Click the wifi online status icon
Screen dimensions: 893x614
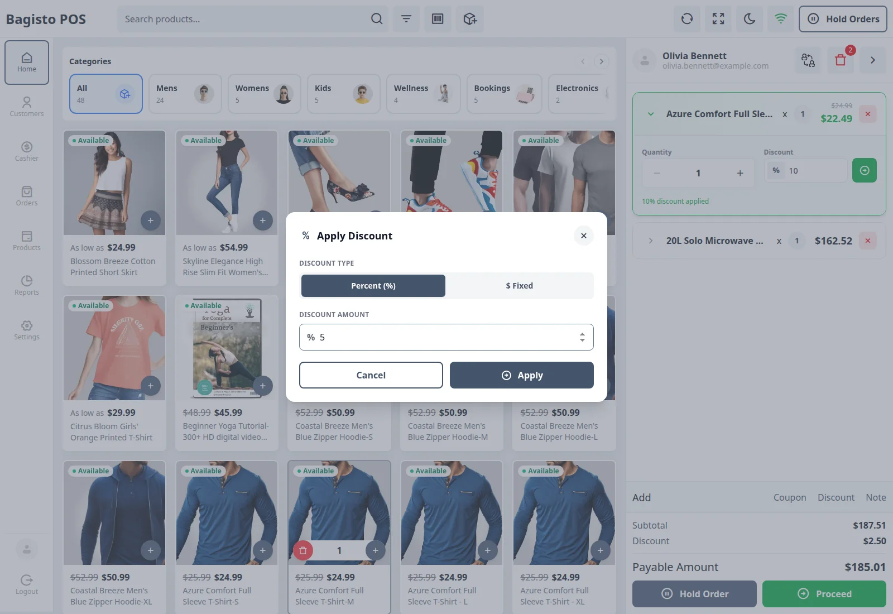781,19
